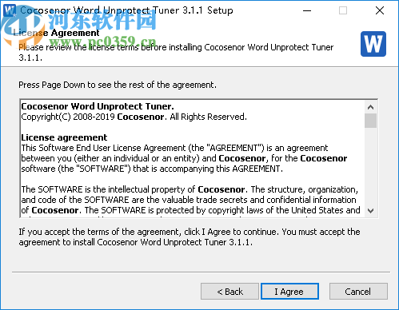399x310 pixels.
Task: Click the blue W logo in header
Action: pos(373,44)
